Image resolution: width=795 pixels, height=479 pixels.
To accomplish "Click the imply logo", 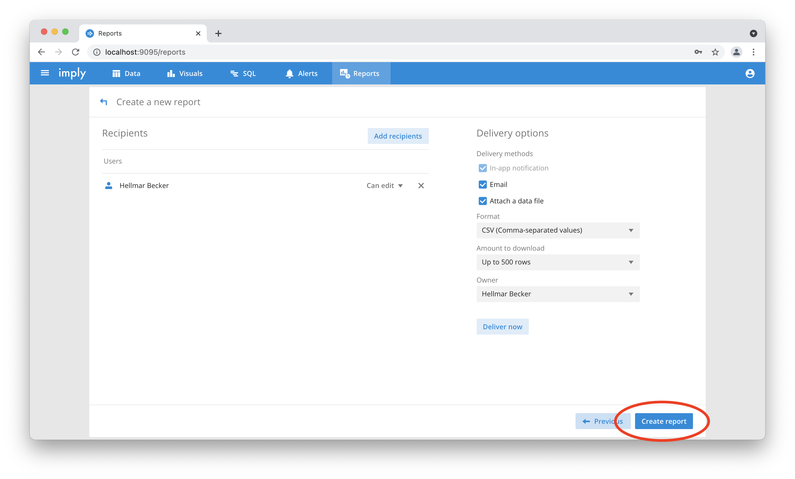I will click(x=72, y=73).
